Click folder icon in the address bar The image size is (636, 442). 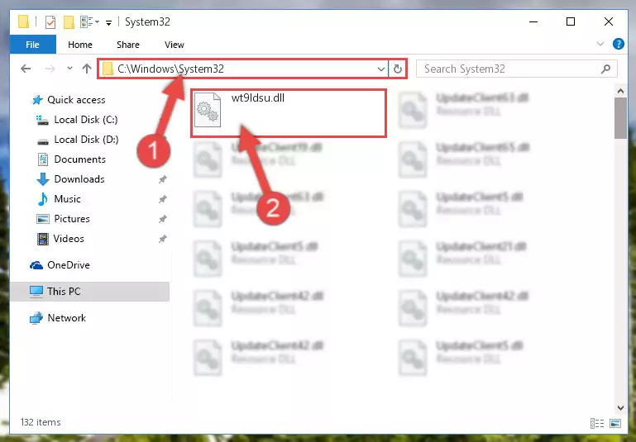(108, 69)
